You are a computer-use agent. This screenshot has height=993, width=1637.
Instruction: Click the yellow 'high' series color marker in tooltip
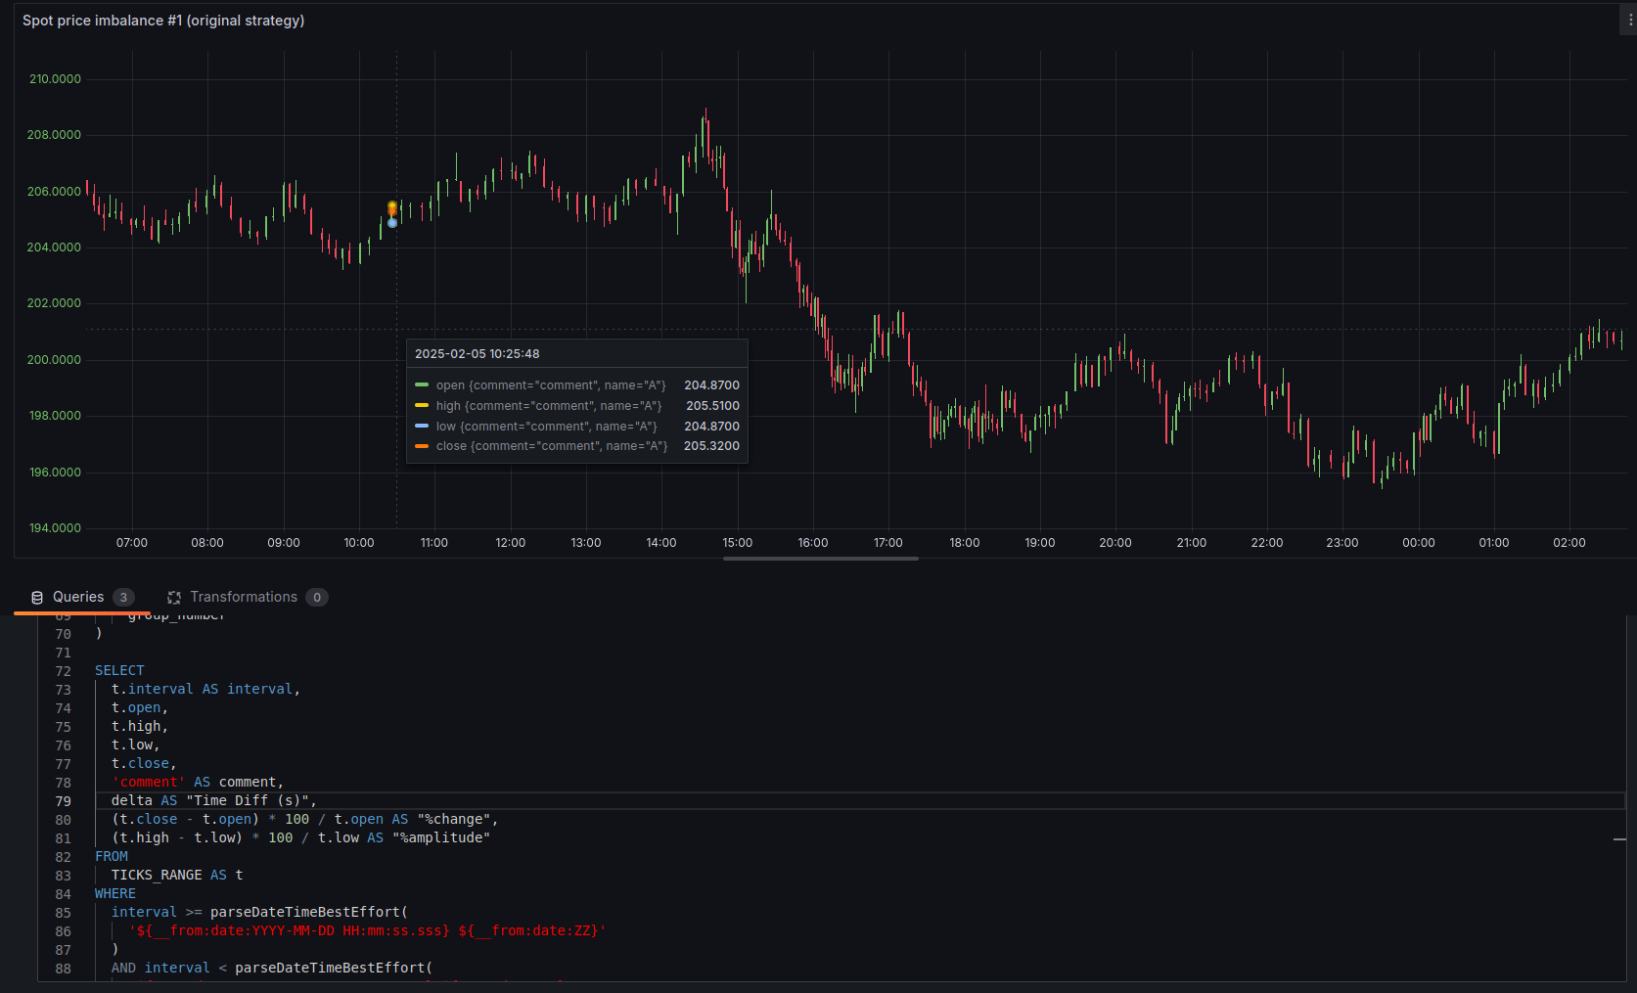click(x=422, y=406)
